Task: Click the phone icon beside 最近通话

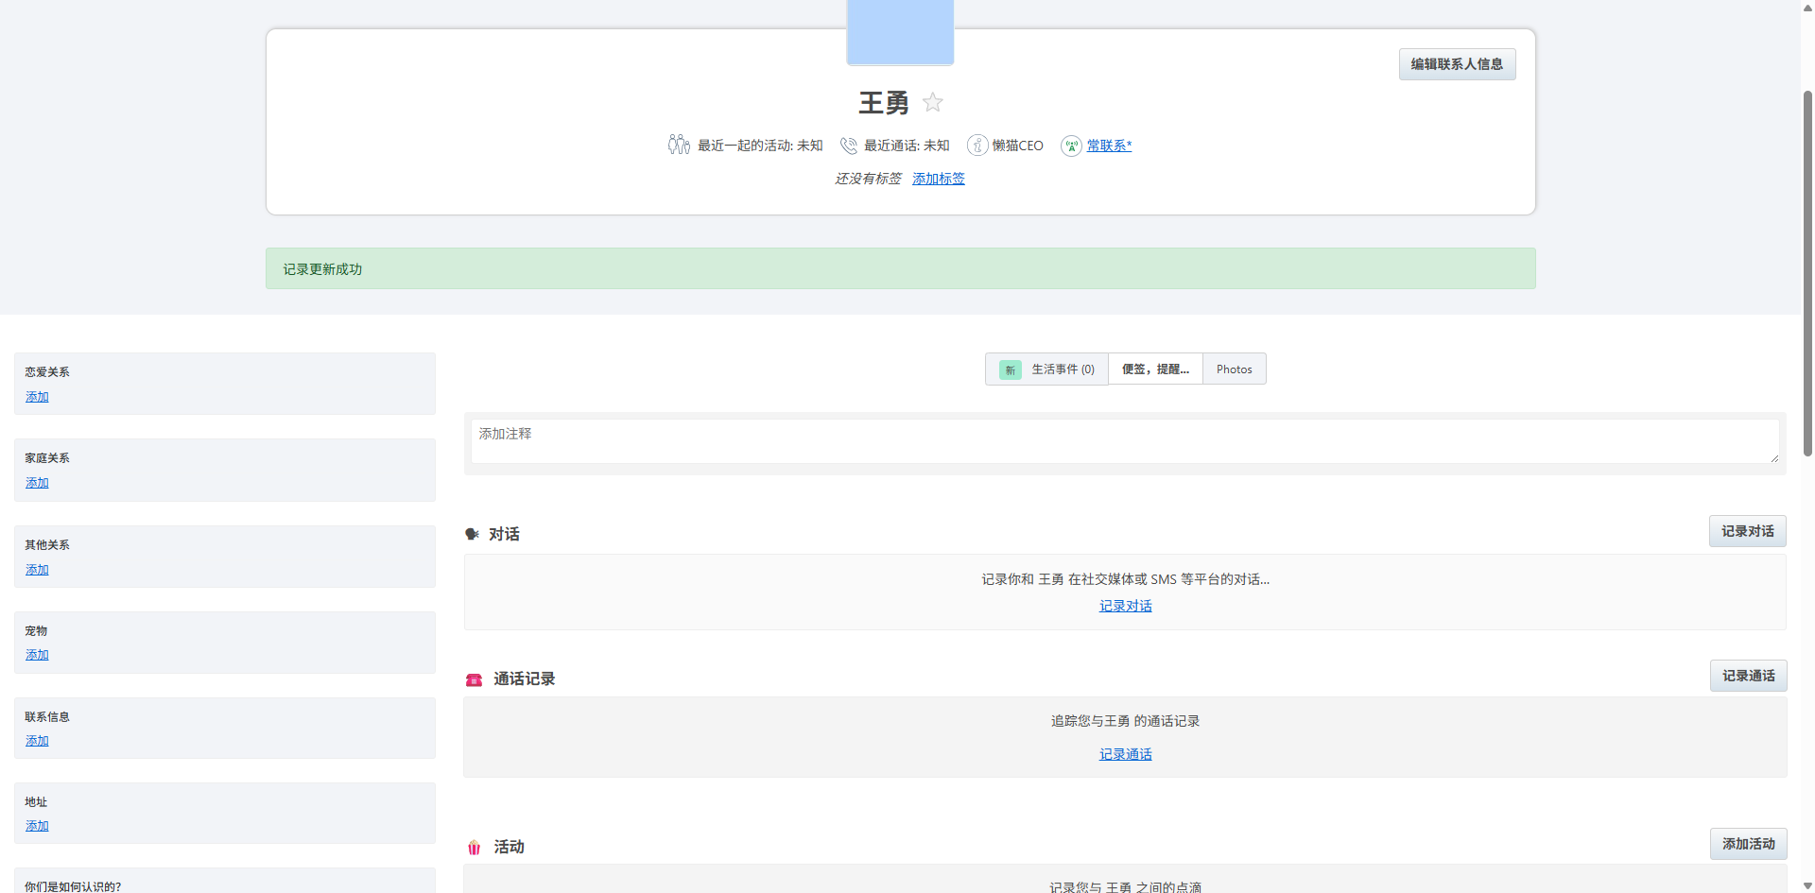Action: pos(849,146)
